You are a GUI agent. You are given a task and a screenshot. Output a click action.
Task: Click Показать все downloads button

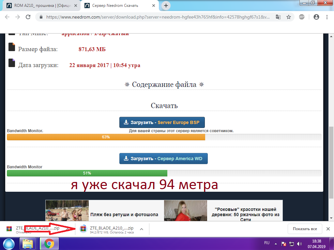(305, 229)
